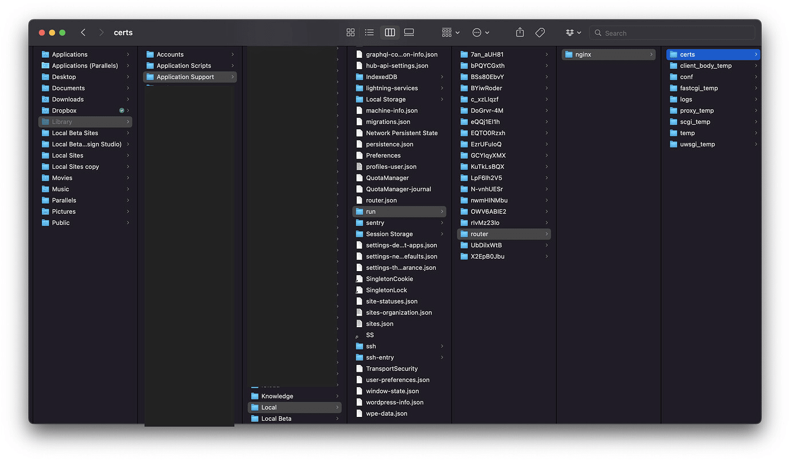The width and height of the screenshot is (790, 461).
Task: Select the hub-api-settings.json file
Action: coord(399,66)
